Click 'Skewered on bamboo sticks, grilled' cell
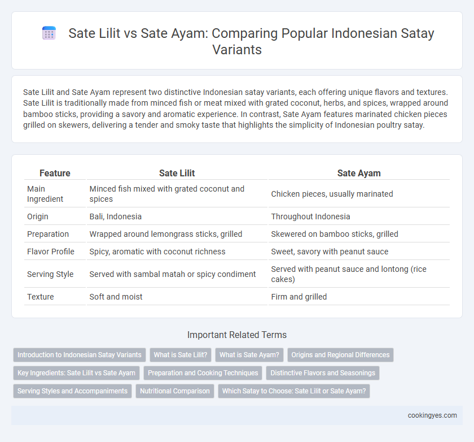474x442 pixels. tap(359, 234)
